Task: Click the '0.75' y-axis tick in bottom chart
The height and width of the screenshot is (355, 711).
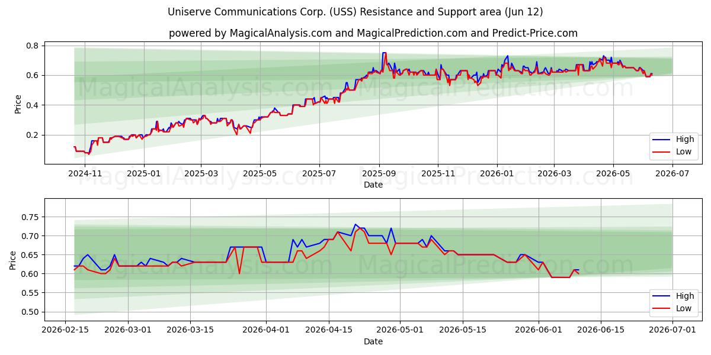Action: point(30,217)
